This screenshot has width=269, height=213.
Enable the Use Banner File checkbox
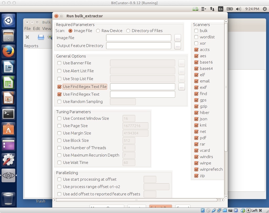pos(59,63)
